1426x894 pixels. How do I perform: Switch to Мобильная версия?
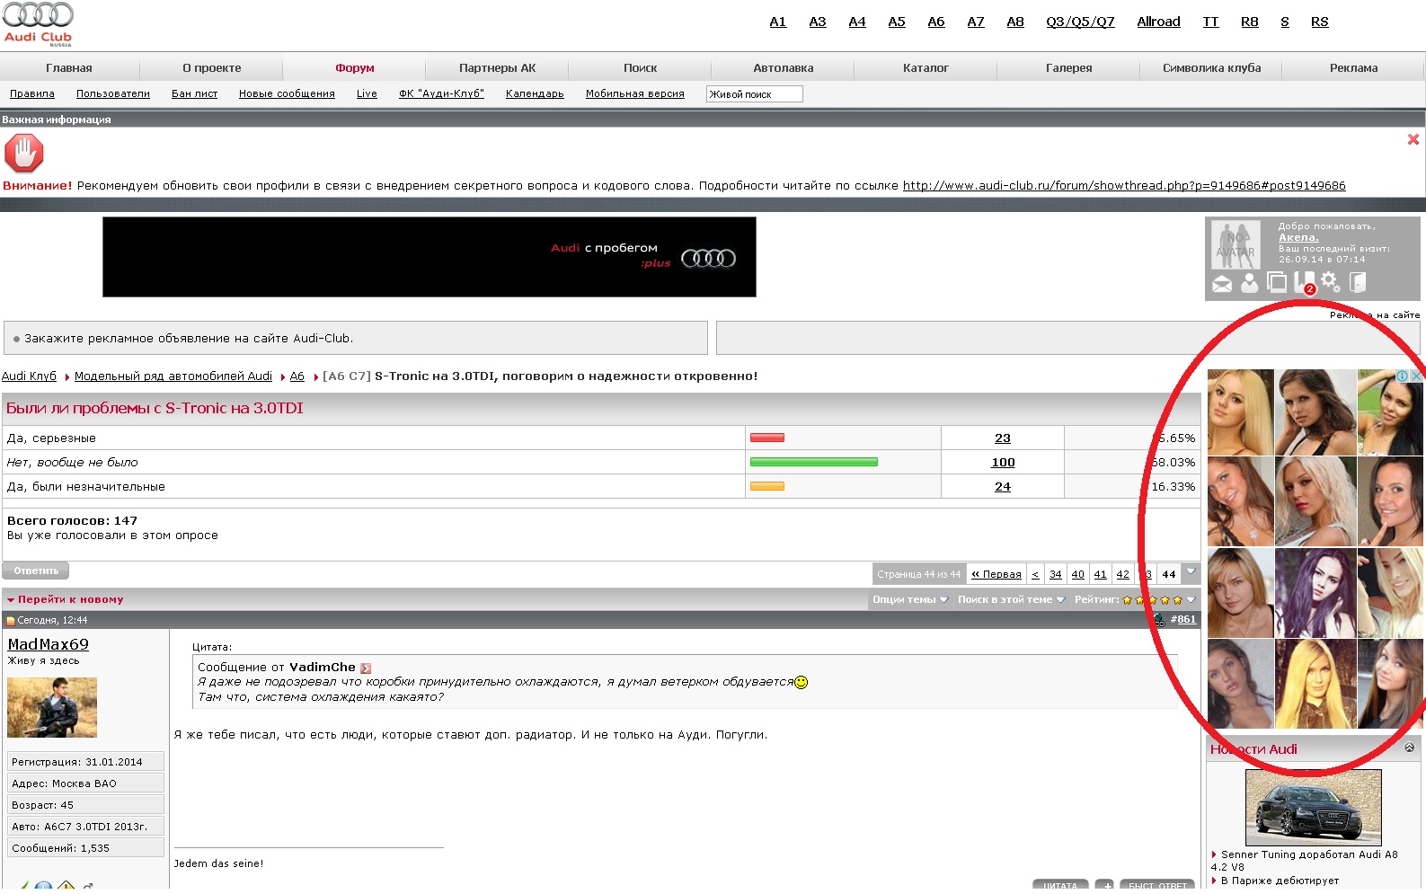pyautogui.click(x=635, y=93)
